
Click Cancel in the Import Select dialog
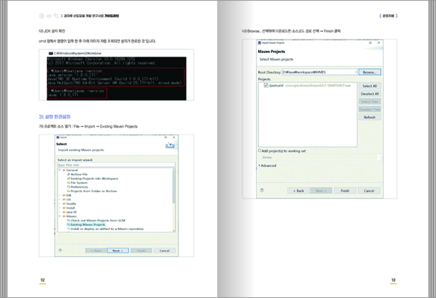pyautogui.click(x=164, y=251)
